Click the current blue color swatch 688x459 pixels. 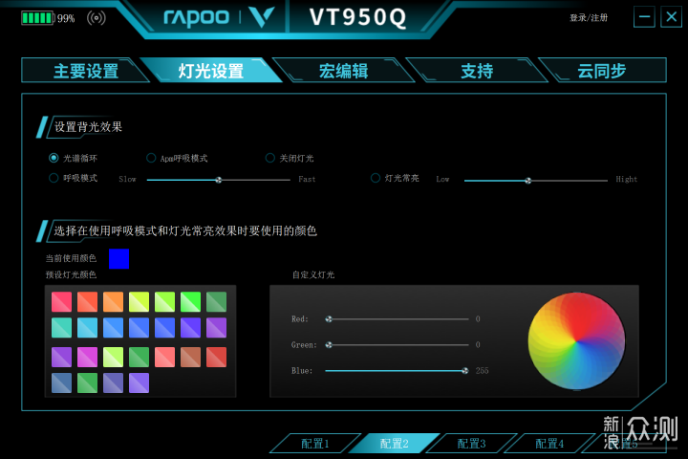tap(118, 259)
